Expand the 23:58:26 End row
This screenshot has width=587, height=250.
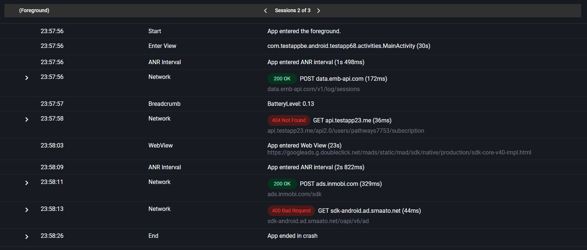pos(27,237)
